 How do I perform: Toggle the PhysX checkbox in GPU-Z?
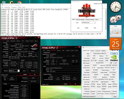(105, 94)
